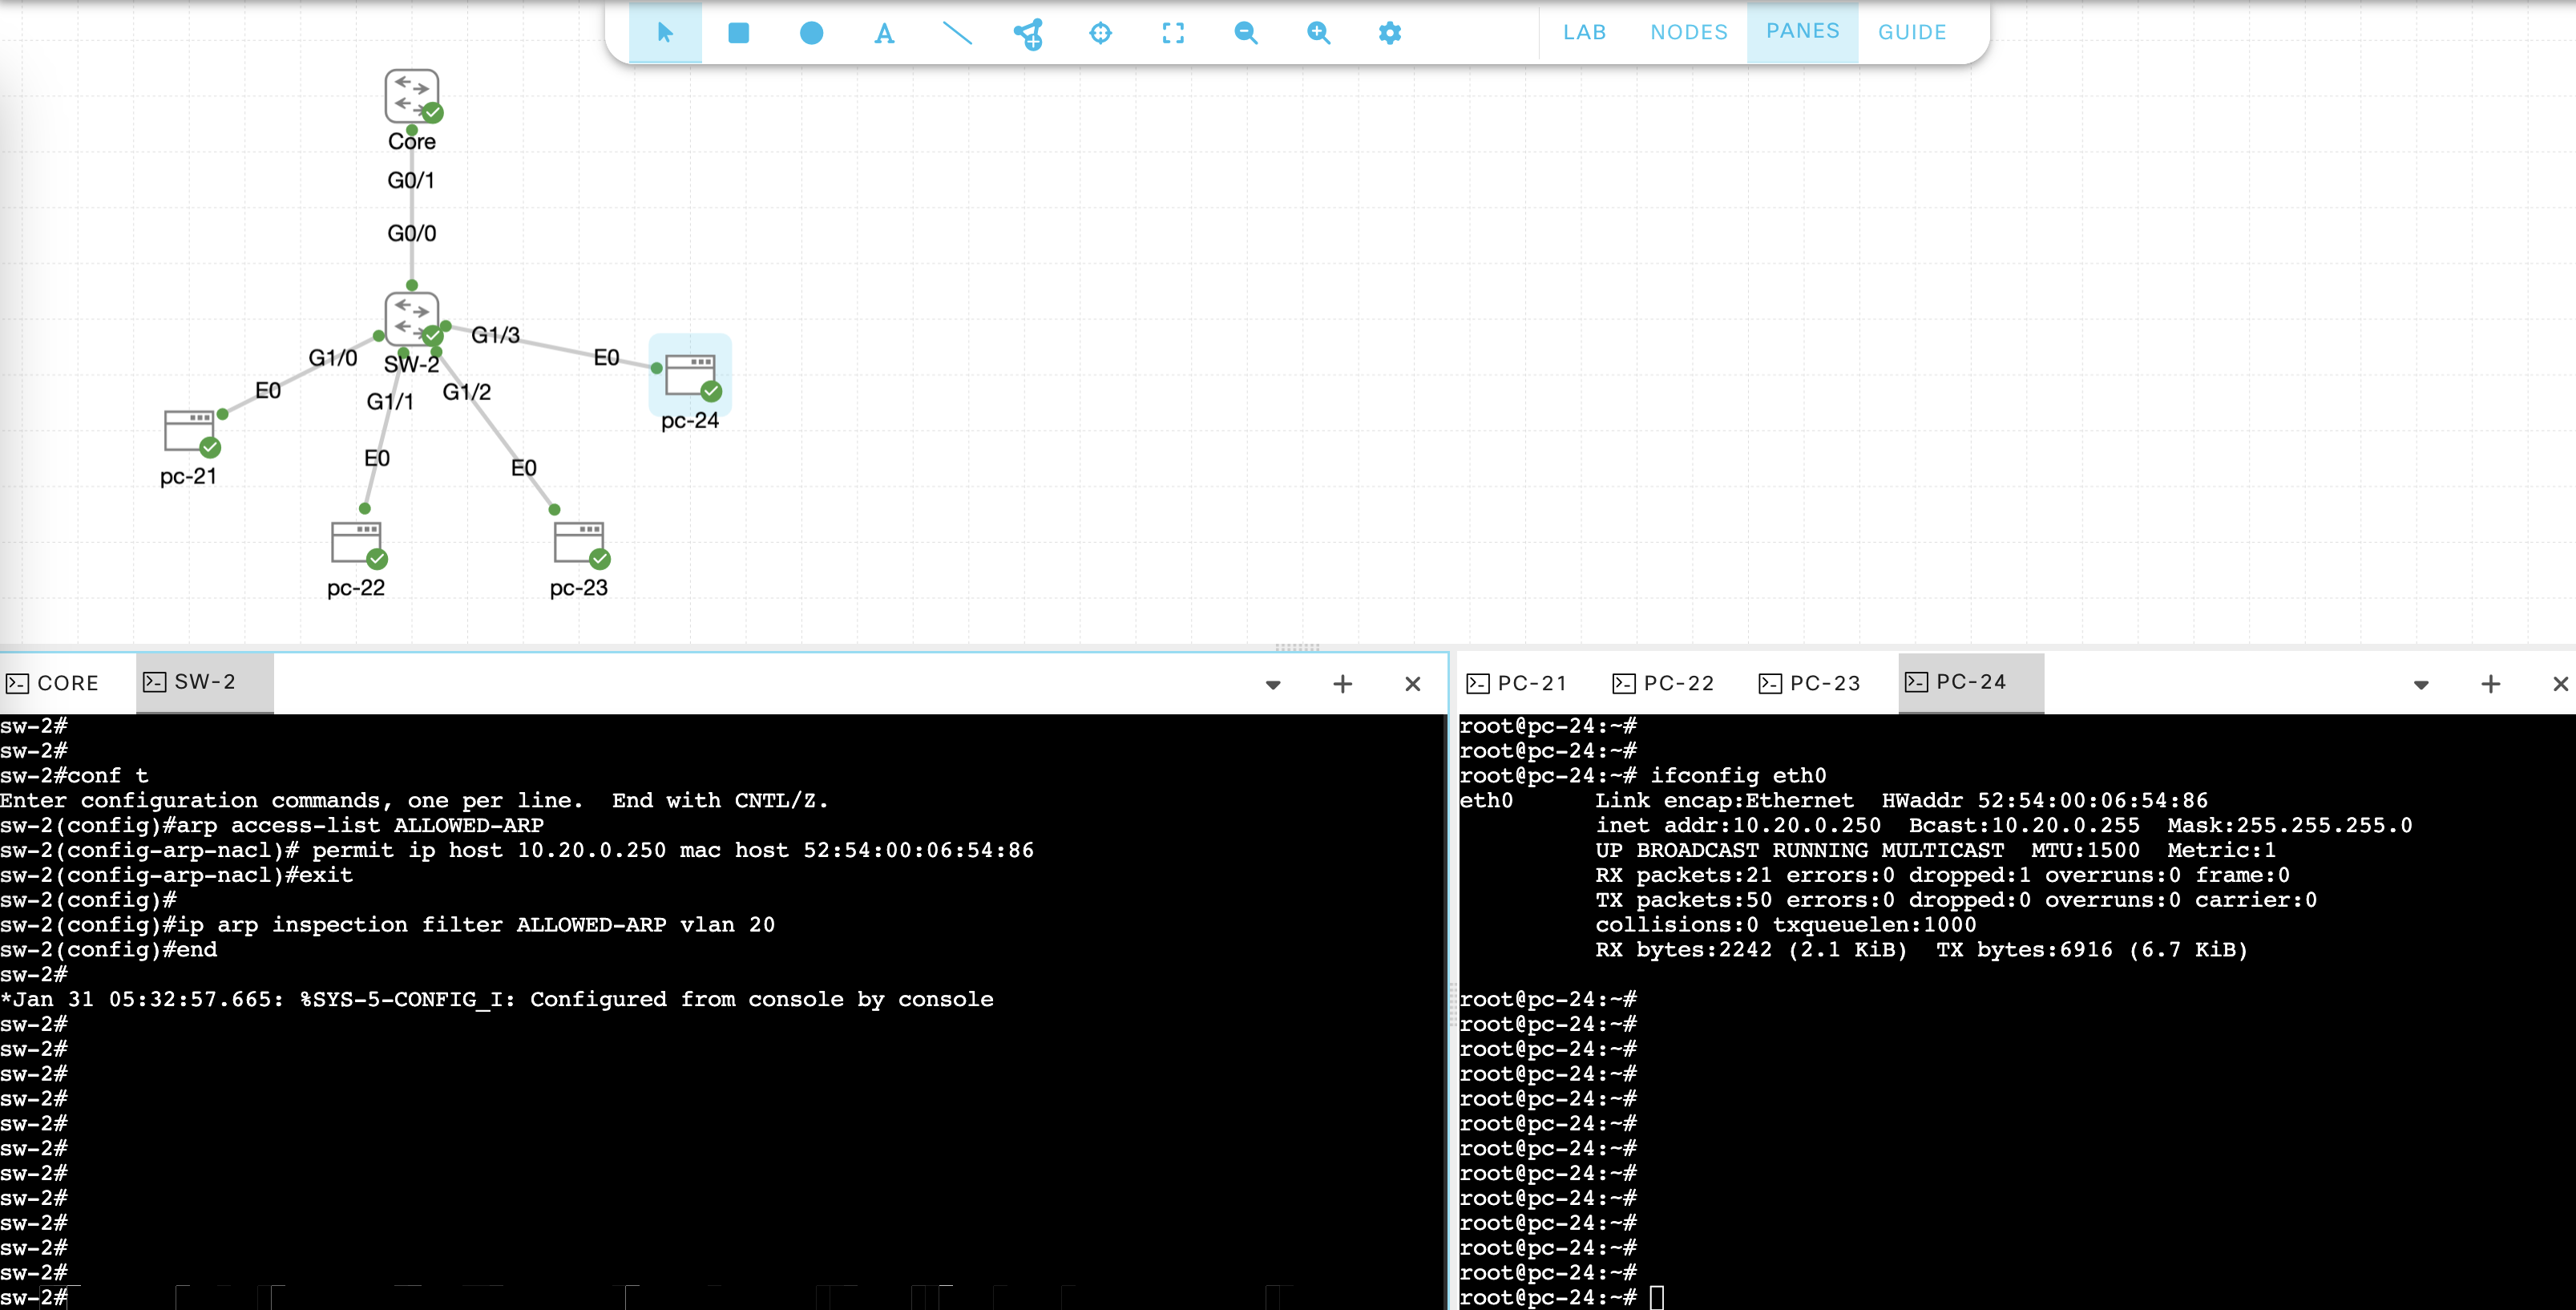Click the add link tool
Viewport: 2576px width, 1310px height.
coord(1028,33)
